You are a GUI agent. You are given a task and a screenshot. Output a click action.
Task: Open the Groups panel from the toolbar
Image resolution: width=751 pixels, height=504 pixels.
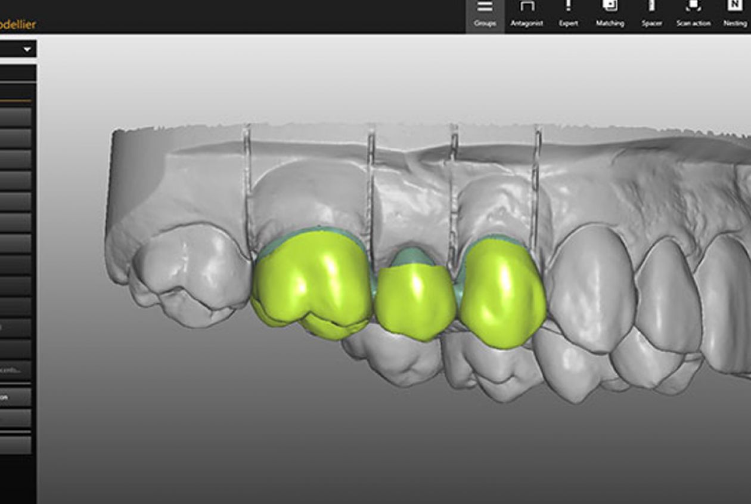click(x=485, y=13)
